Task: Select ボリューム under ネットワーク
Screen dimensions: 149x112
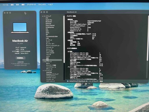Action: point(49,69)
